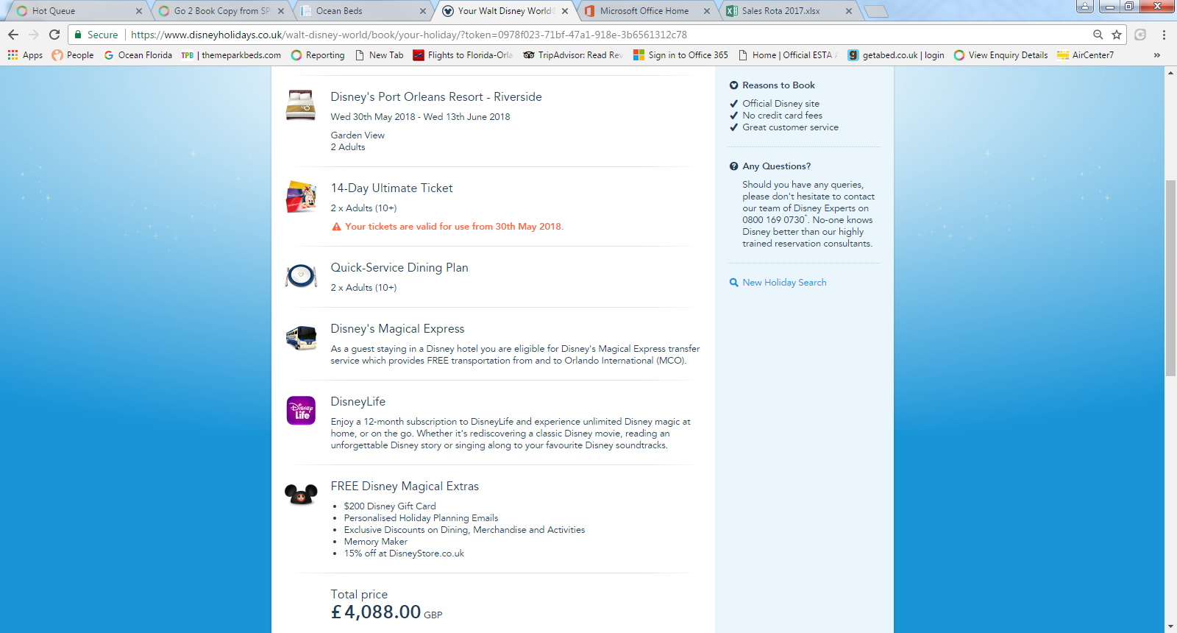1177x633 pixels.
Task: Click the Port Orleans Resort bed thumbnail
Action: pyautogui.click(x=301, y=105)
